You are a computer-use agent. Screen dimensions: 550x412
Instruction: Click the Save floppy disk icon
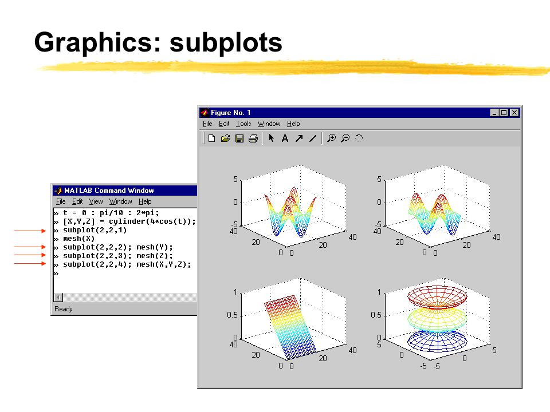(x=239, y=138)
